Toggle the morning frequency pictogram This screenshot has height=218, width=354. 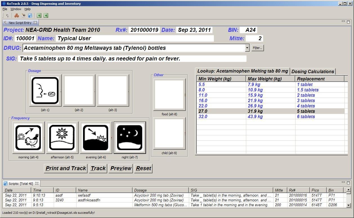pos(28,138)
